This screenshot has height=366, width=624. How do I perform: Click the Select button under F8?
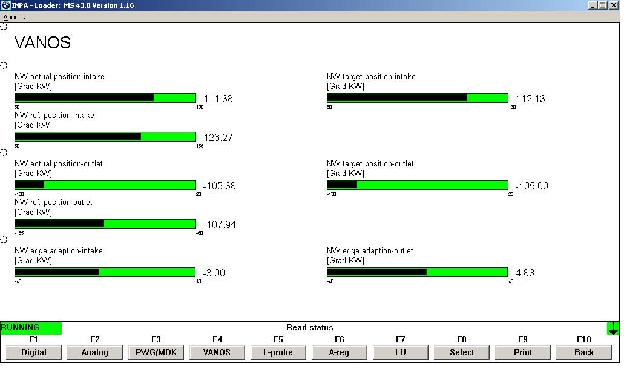click(462, 352)
